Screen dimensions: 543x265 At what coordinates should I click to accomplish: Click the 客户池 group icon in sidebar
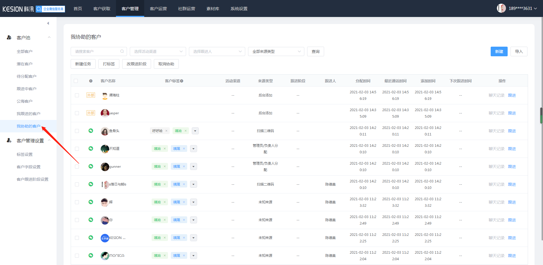[x=9, y=37]
